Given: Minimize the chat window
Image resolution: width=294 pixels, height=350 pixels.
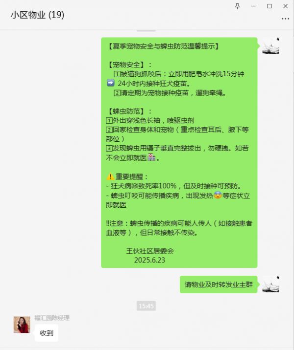Looking at the screenshot, I should tap(253, 6).
